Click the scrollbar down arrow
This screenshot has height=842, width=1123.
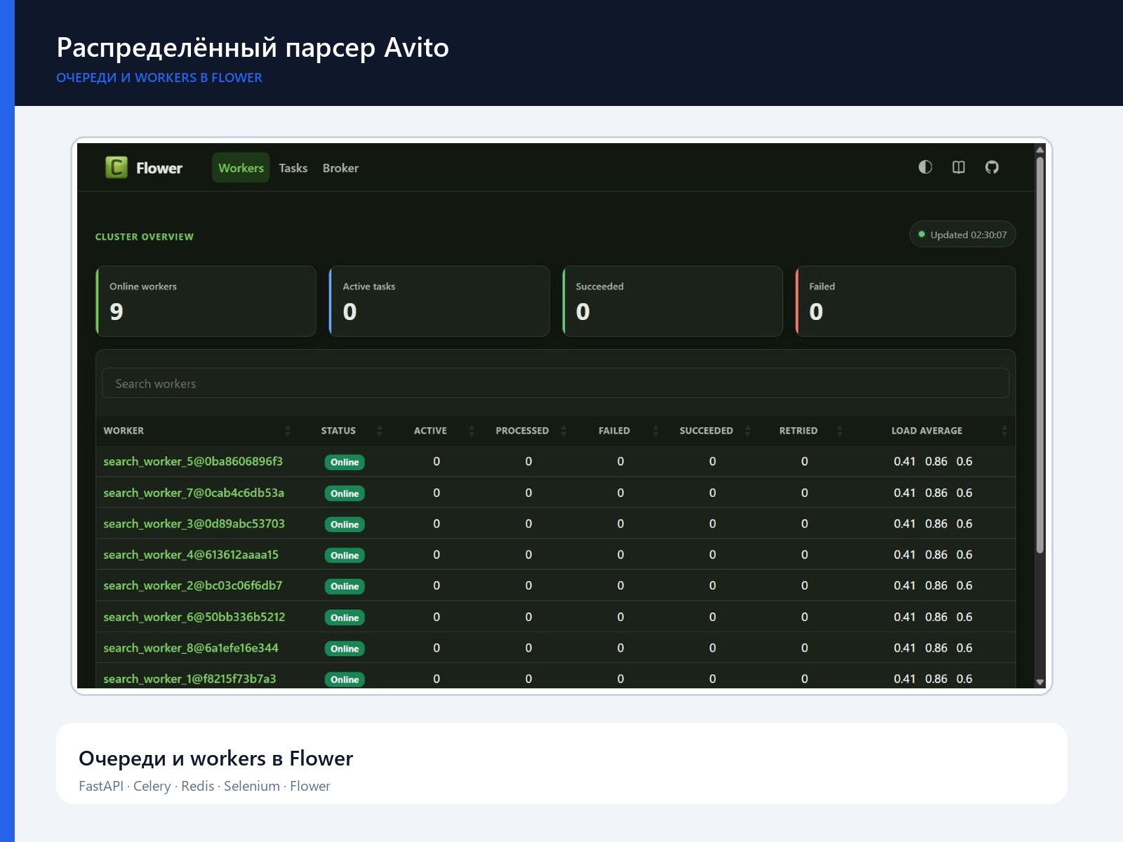tap(1040, 682)
